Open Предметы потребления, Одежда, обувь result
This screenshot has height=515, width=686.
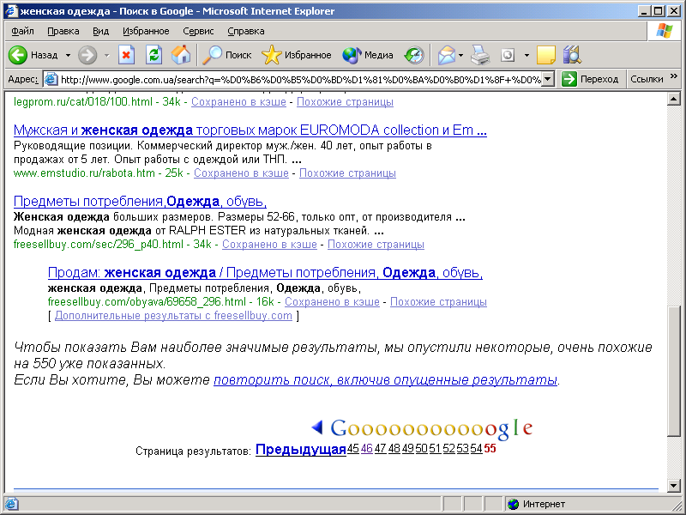click(140, 201)
